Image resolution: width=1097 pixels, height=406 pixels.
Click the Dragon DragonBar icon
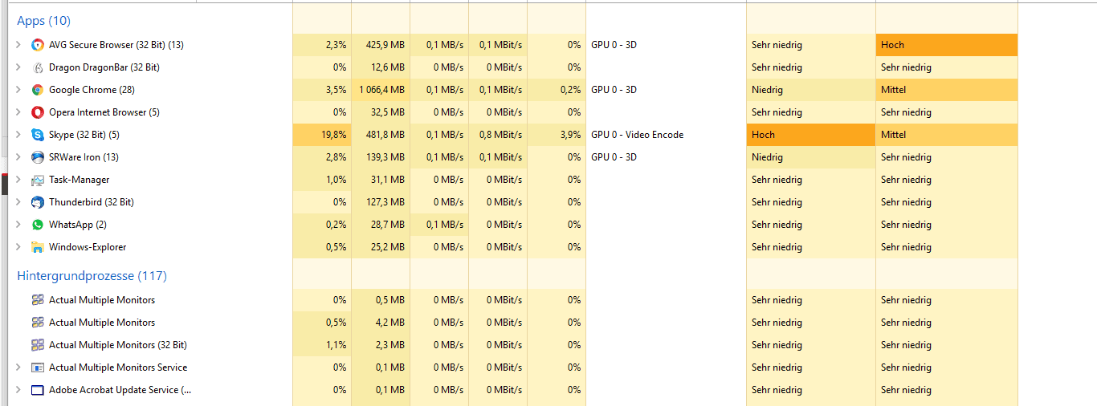37,67
